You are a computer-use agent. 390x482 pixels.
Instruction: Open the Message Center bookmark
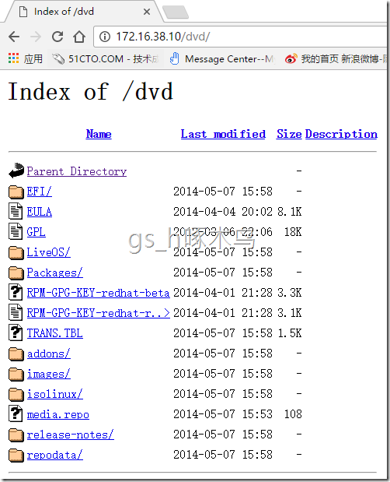(x=222, y=58)
